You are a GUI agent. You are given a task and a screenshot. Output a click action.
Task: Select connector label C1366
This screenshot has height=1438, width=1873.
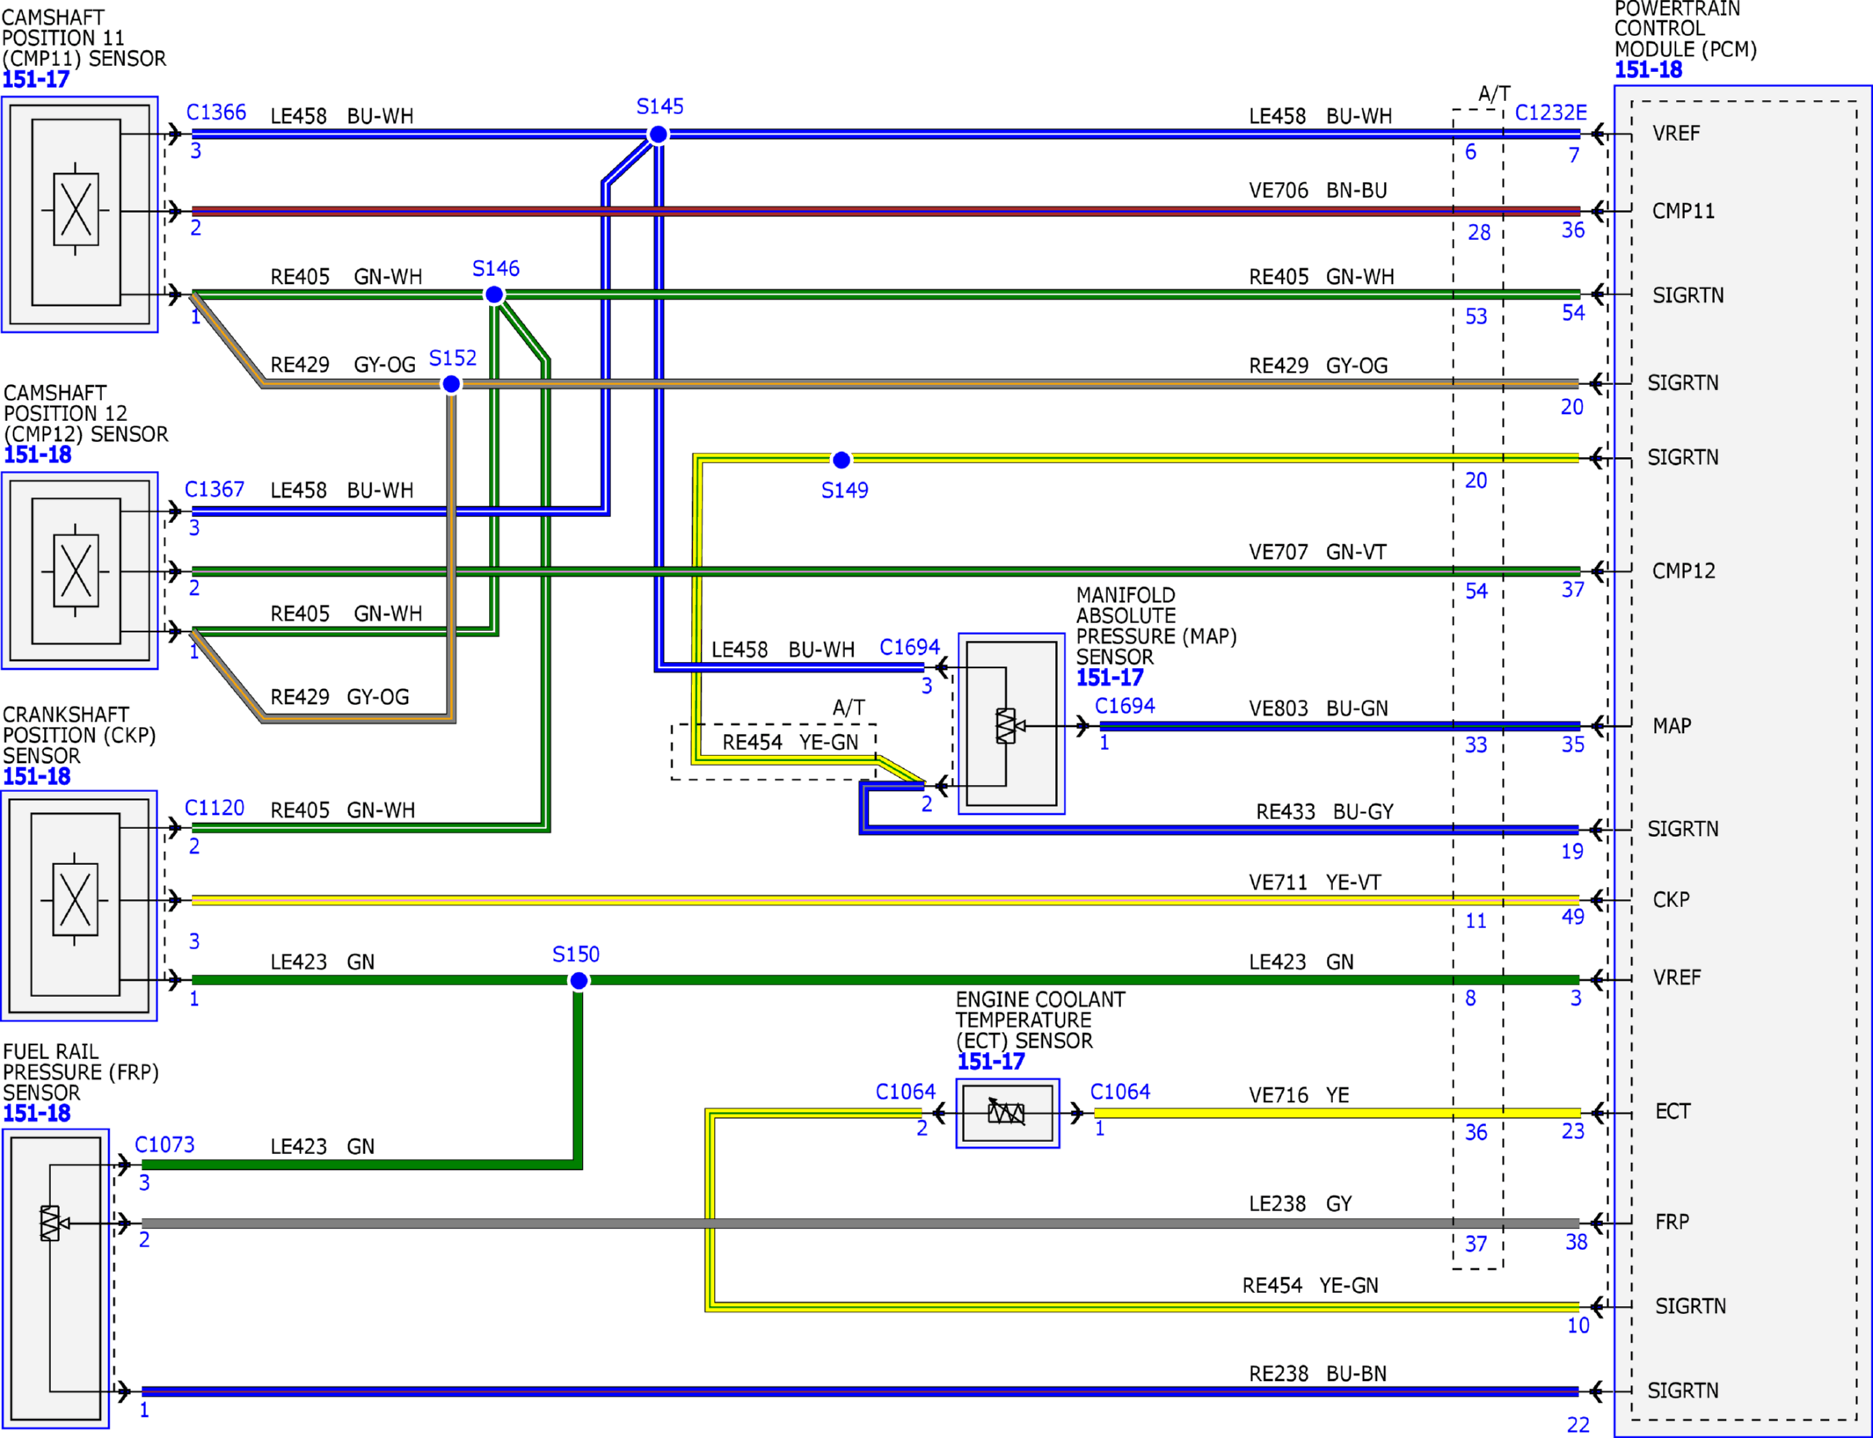216,113
